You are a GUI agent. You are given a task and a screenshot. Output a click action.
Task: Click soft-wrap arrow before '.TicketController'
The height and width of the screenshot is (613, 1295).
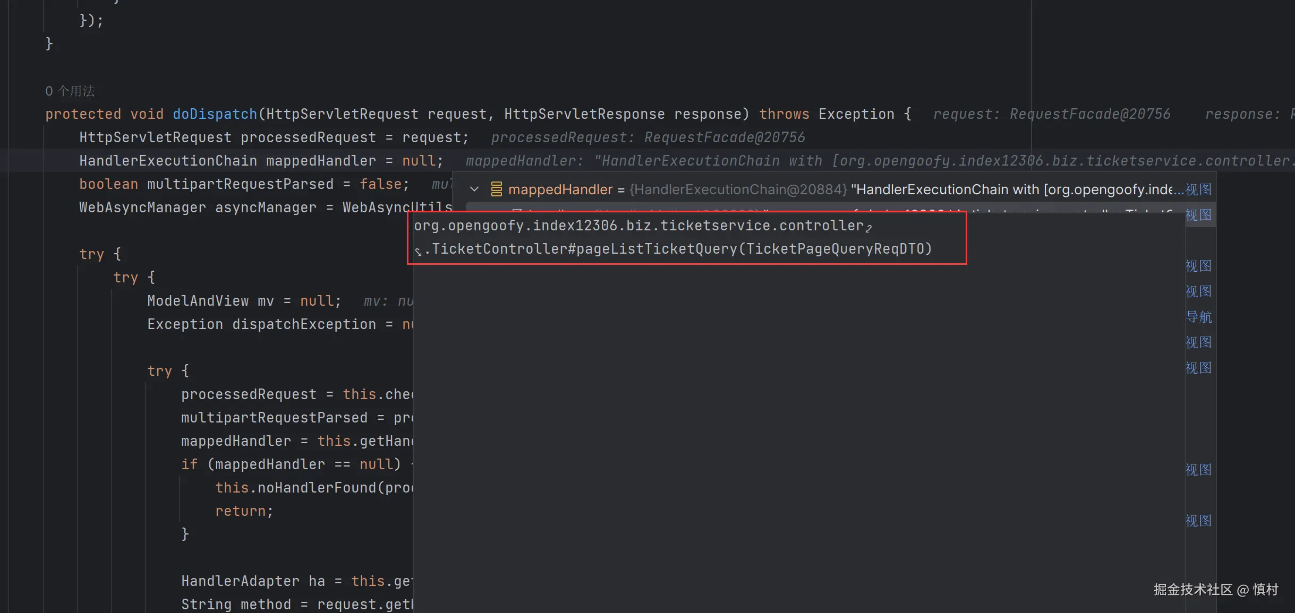[x=419, y=251]
